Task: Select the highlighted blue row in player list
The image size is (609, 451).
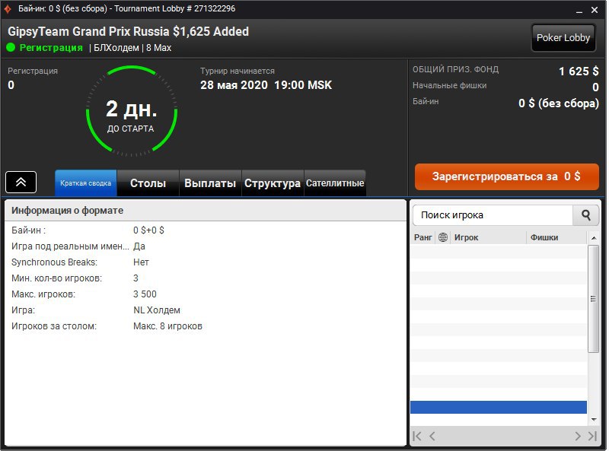Action: (499, 407)
